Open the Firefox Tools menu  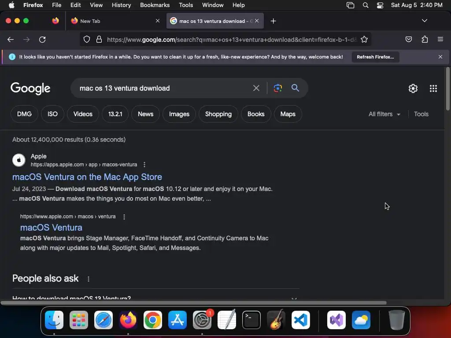pyautogui.click(x=186, y=5)
